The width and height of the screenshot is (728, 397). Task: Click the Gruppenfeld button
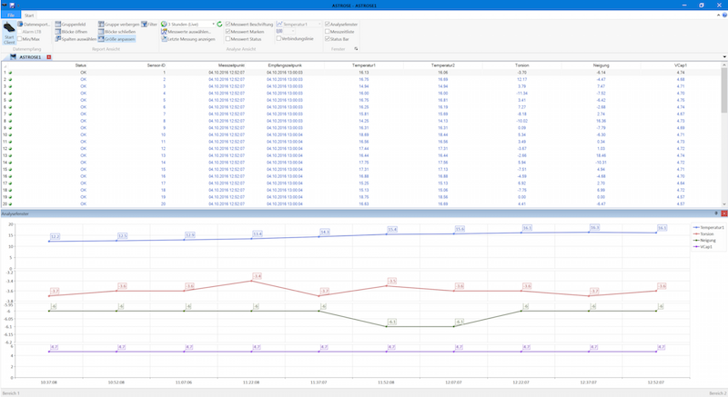coord(71,25)
